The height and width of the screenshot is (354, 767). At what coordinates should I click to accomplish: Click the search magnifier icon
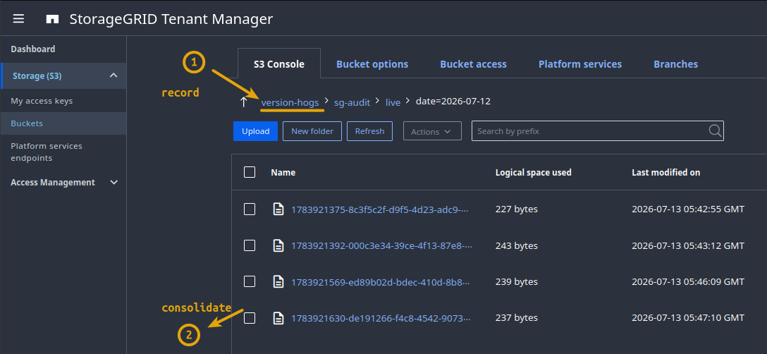pos(715,130)
